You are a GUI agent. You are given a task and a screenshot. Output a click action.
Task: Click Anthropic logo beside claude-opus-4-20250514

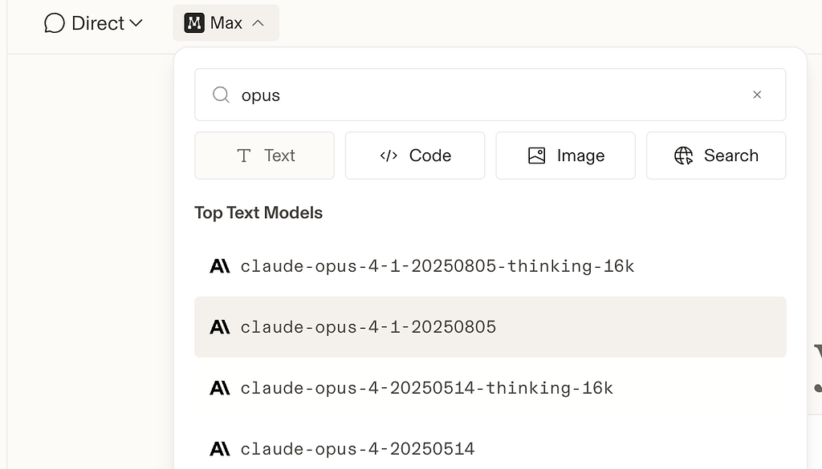(220, 449)
